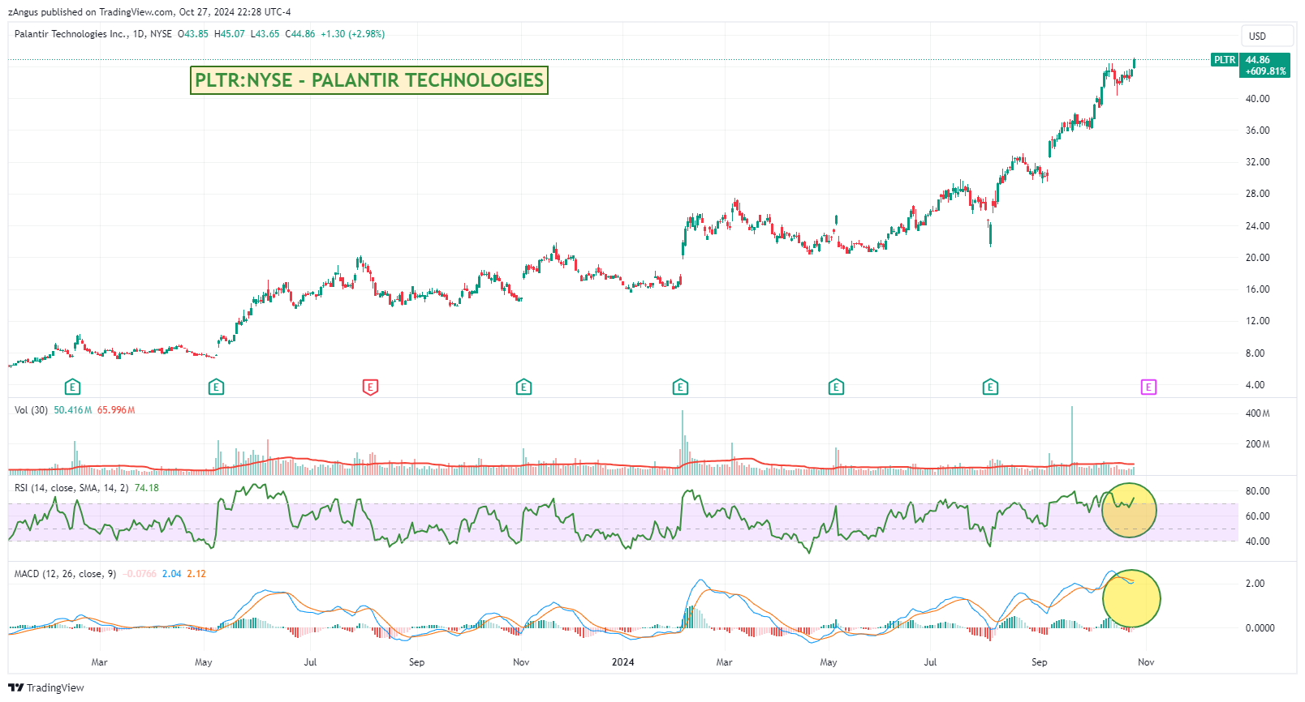Image resolution: width=1305 pixels, height=702 pixels.
Task: Click the 200M volume axis label
Action: [x=1258, y=444]
